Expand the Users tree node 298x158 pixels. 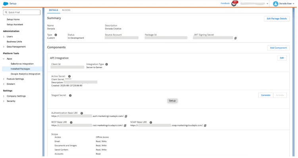(4, 36)
